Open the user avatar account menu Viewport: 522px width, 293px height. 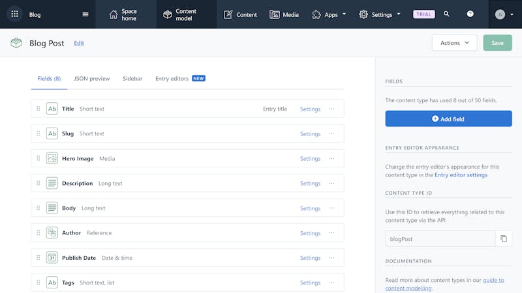(504, 14)
